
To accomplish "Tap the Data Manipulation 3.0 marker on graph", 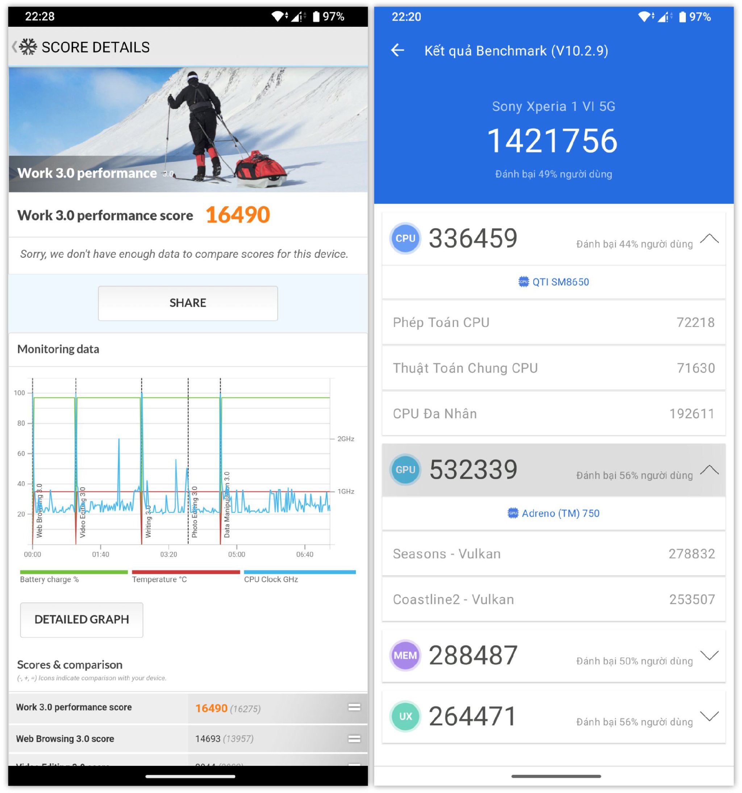I will tap(227, 505).
